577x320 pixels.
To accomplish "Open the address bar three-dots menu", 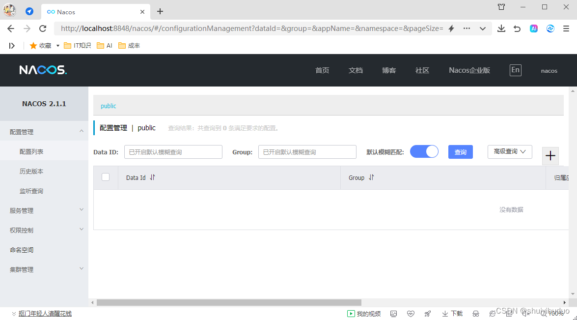I will tap(467, 29).
